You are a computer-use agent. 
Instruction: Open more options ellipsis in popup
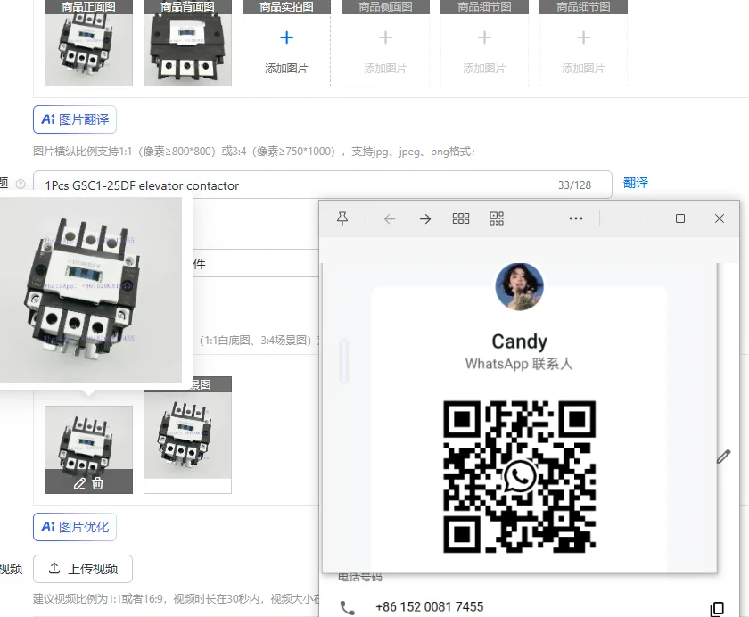click(576, 218)
